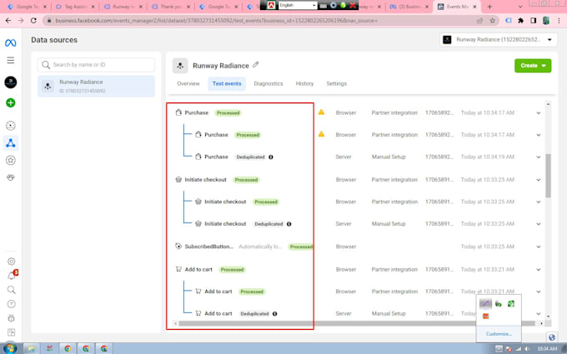This screenshot has height=354, width=567.
Task: Click info icon next to Add to cart Deduplicated
Action: [x=275, y=314]
